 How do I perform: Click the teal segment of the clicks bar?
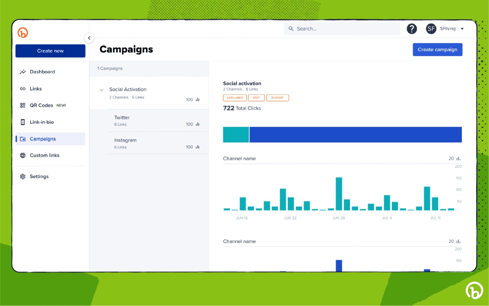click(236, 135)
